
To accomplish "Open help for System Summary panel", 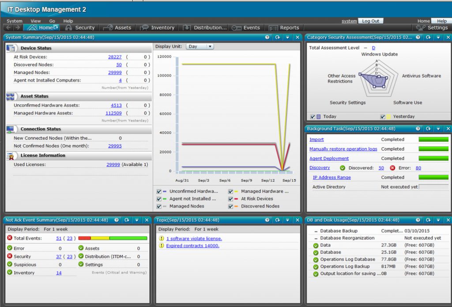I will (267, 37).
